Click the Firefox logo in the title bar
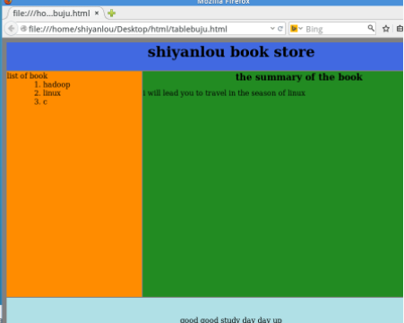Image resolution: width=404 pixels, height=323 pixels. click(x=8, y=2)
